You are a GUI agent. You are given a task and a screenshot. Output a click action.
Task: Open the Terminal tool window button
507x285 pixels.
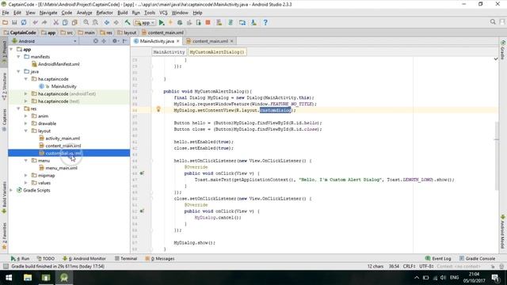click(x=126, y=259)
